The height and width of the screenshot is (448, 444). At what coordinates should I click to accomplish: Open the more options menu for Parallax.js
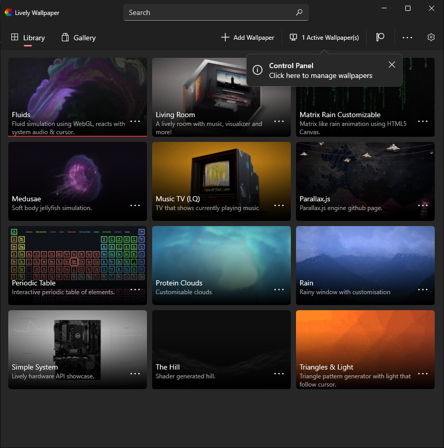point(423,205)
